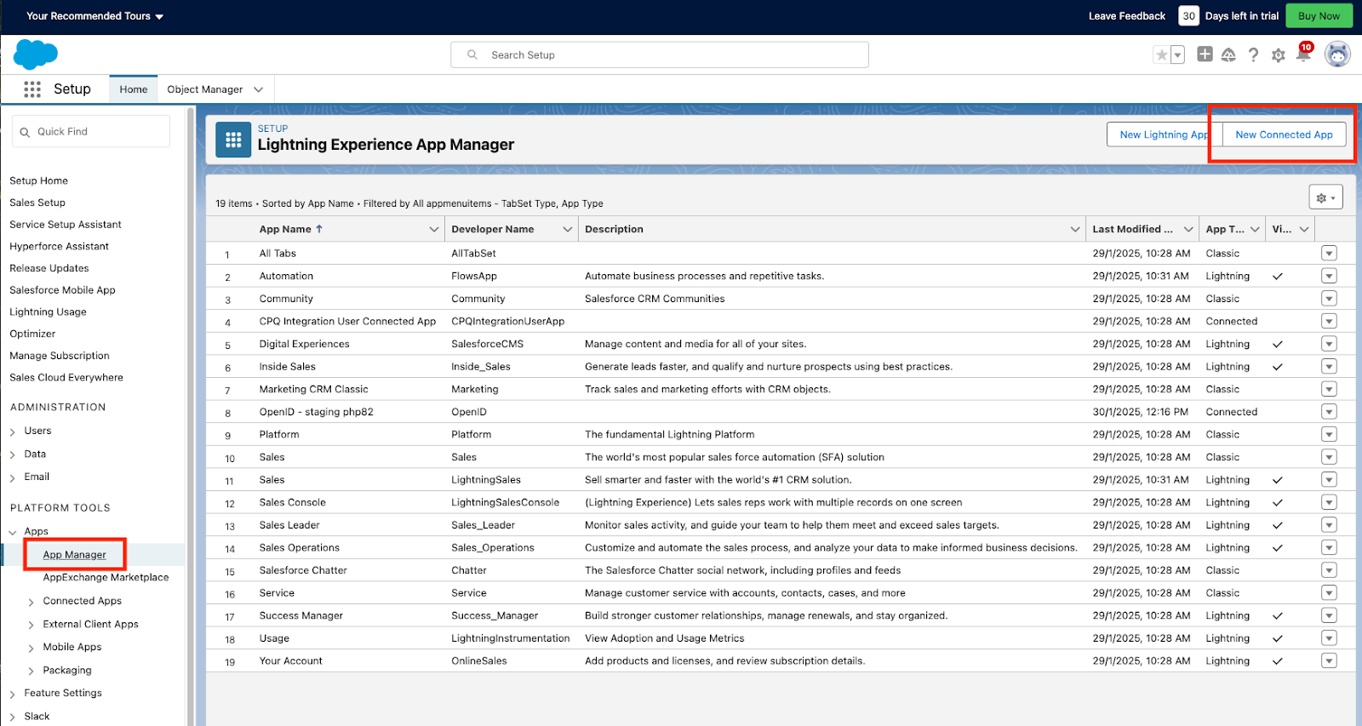
Task: Sort by App Name column header
Action: point(291,229)
